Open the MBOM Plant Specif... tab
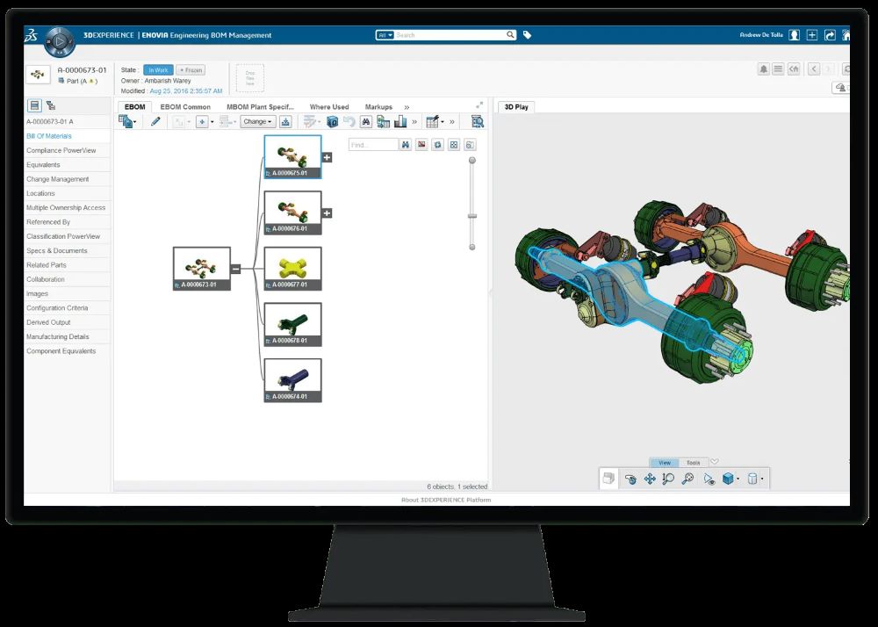The height and width of the screenshot is (627, 878). (261, 107)
